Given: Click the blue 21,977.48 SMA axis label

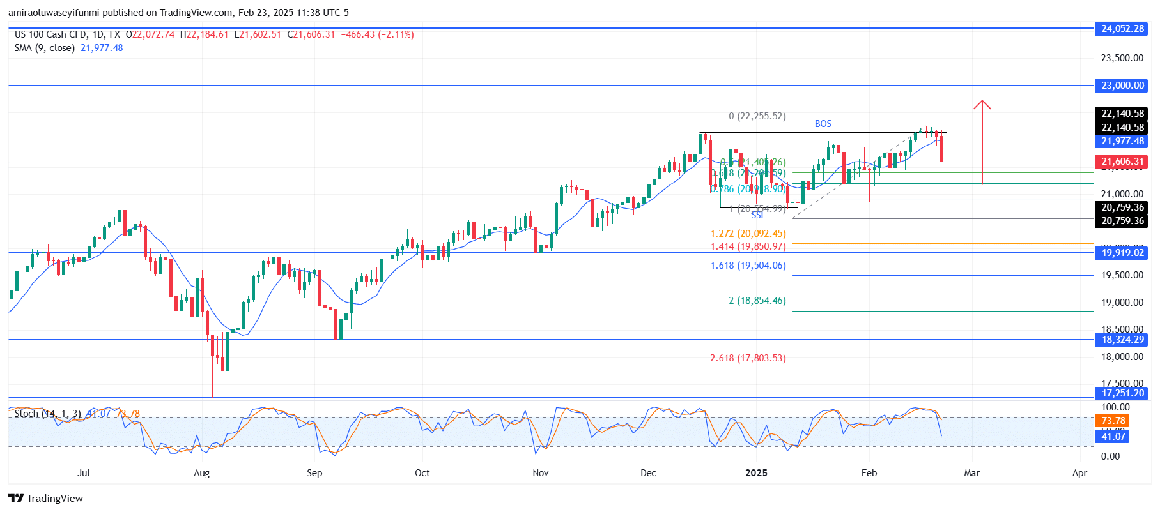Looking at the screenshot, I should (x=1122, y=141).
